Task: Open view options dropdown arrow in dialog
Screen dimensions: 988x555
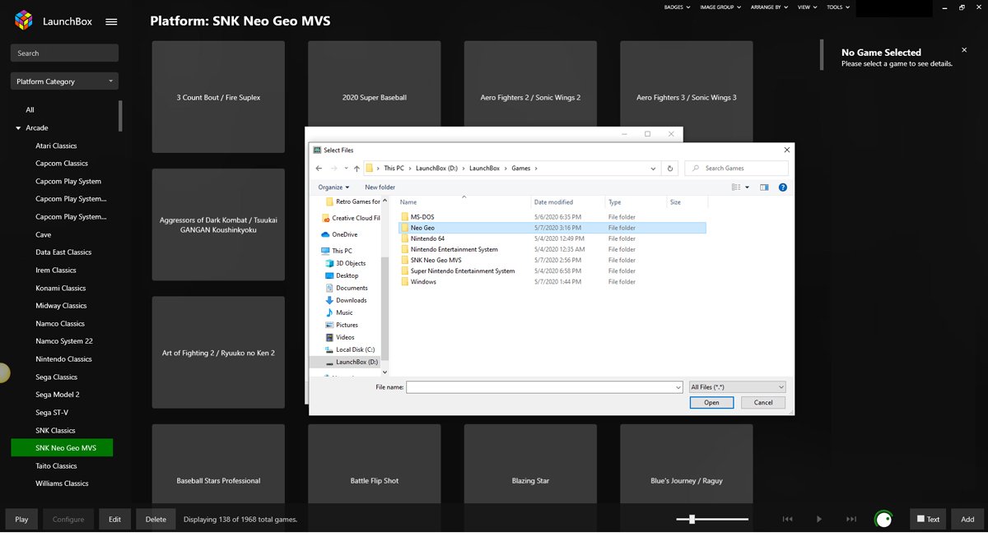Action: 747,187
